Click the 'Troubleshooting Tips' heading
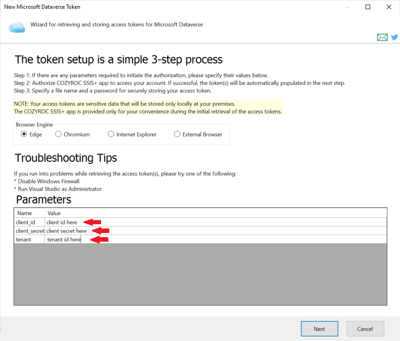This screenshot has width=400, height=341. pos(66,158)
